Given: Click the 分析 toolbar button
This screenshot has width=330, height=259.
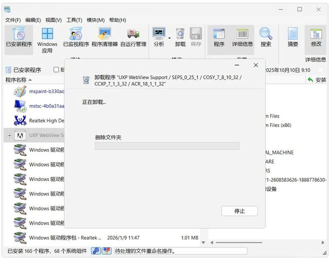Looking at the screenshot, I should 158,37.
